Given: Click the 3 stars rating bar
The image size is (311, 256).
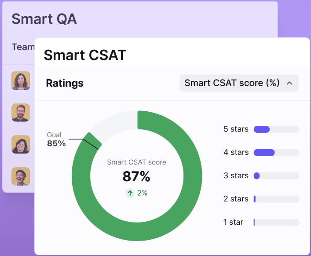Looking at the screenshot, I should 277,176.
